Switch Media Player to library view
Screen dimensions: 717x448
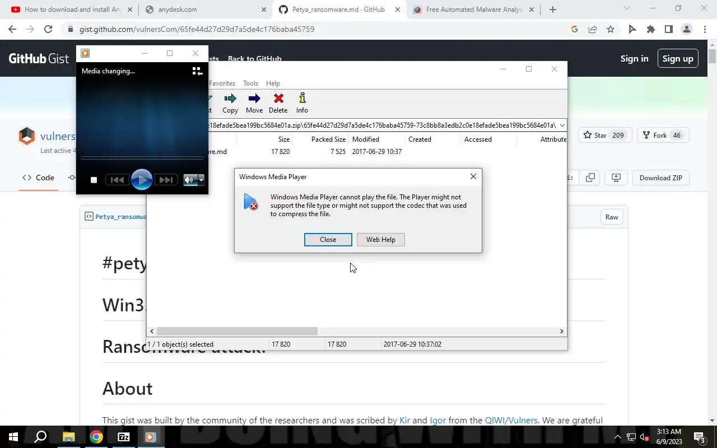click(197, 71)
